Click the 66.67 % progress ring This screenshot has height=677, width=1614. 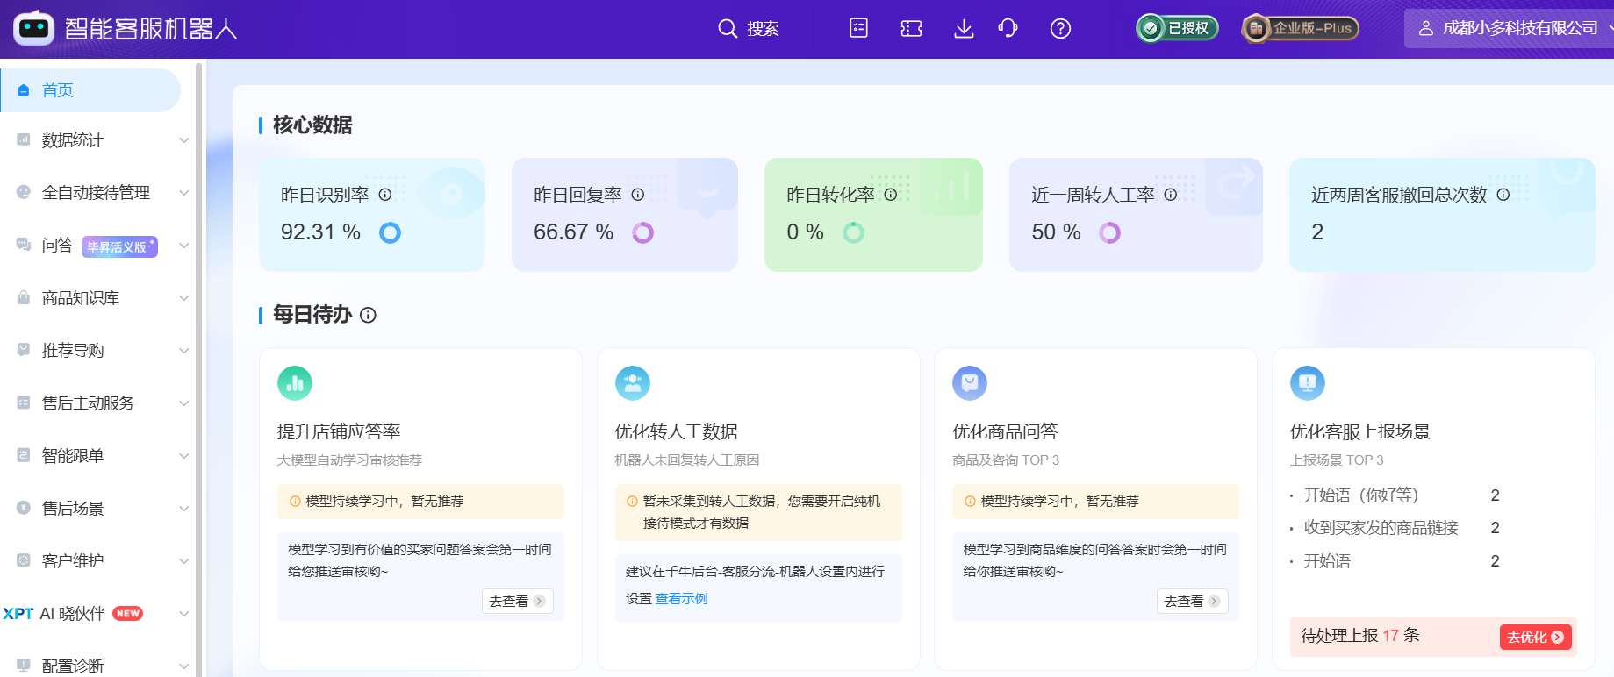pyautogui.click(x=643, y=232)
